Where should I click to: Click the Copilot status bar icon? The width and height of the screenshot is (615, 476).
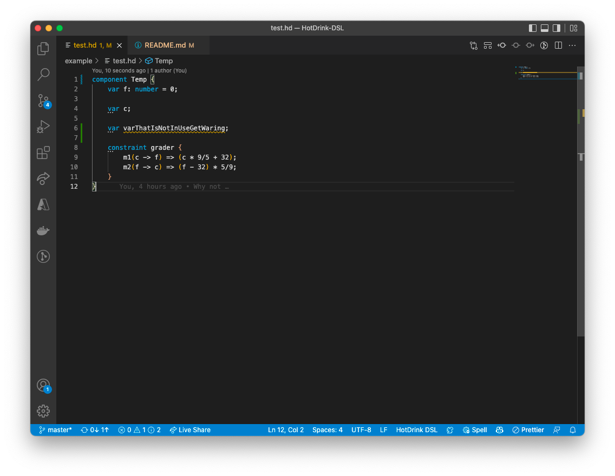(x=499, y=430)
